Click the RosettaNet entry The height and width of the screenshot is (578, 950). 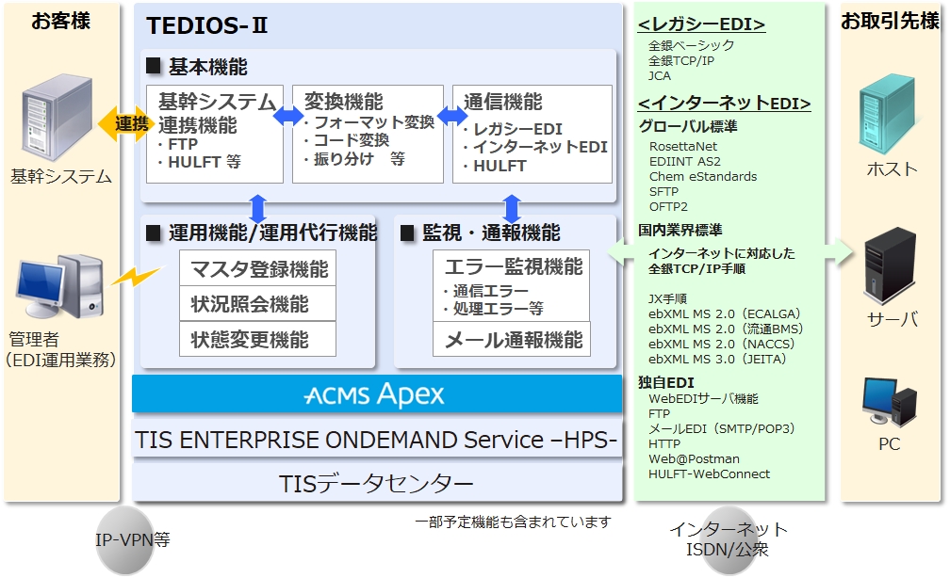pyautogui.click(x=682, y=147)
